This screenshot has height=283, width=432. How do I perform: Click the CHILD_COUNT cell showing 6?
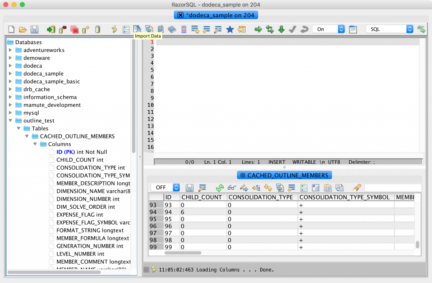tap(204, 212)
